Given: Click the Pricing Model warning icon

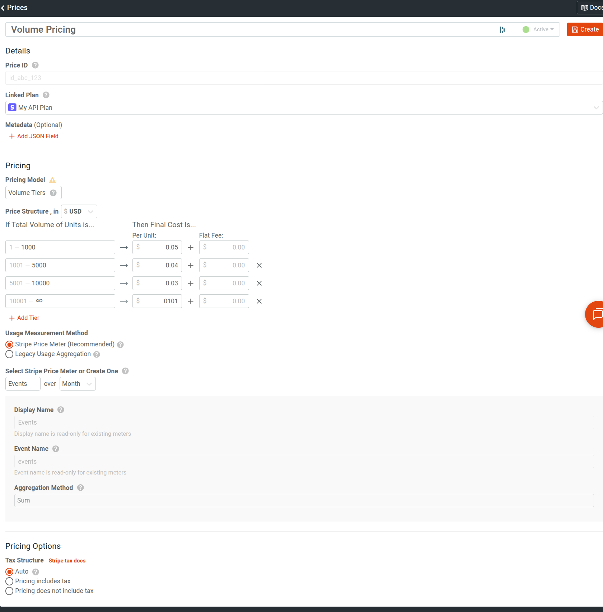Looking at the screenshot, I should click(52, 180).
